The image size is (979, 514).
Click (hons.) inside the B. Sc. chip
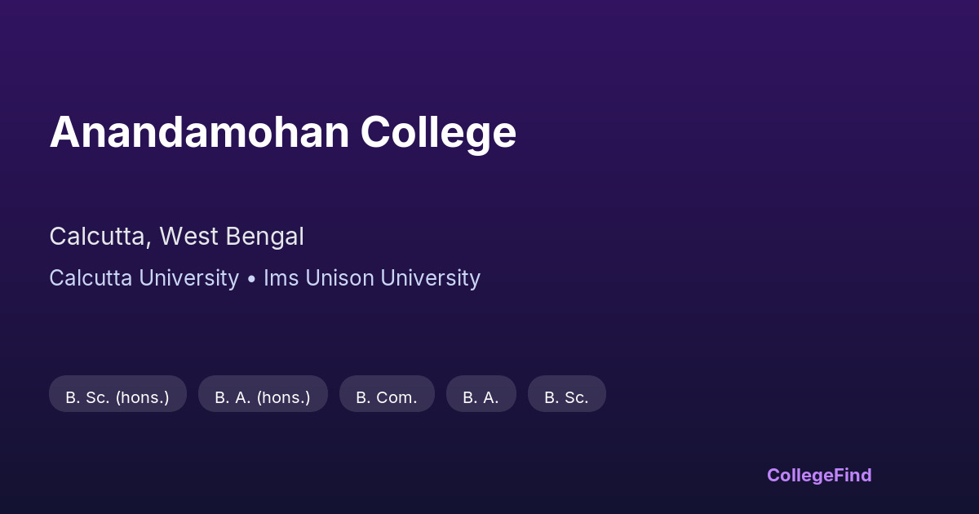tap(142, 397)
